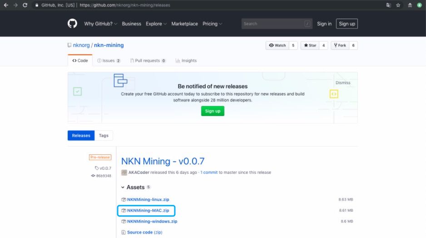Go to GitHub home via Octocat logo

72,24
